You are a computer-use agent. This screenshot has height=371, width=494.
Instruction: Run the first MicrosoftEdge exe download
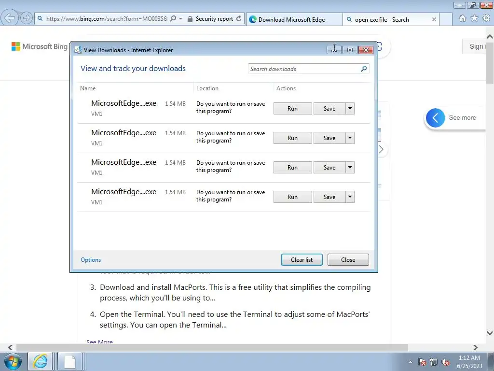coord(292,109)
